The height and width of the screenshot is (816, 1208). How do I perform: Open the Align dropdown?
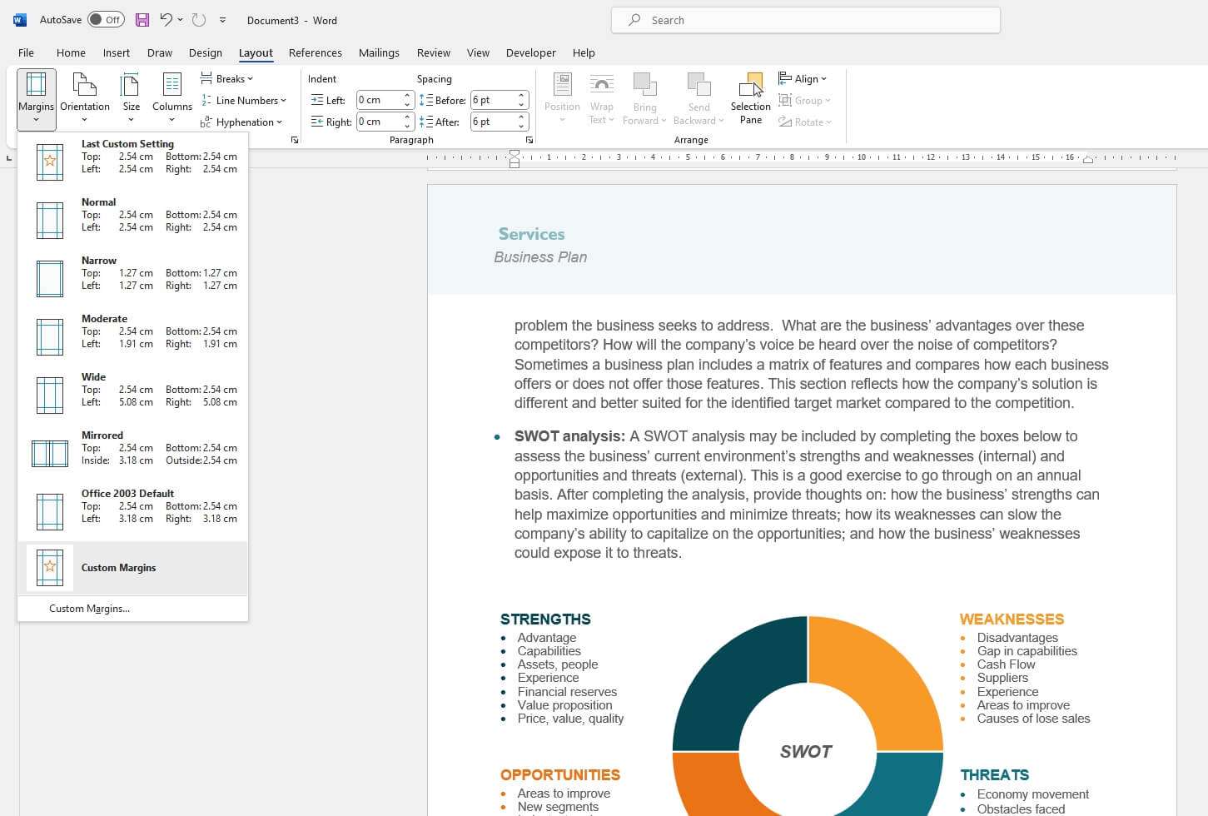[803, 77]
